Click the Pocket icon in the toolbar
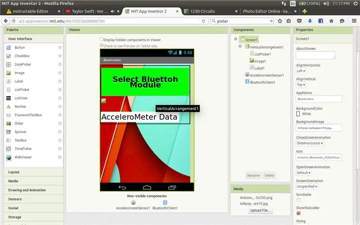The height and width of the screenshot is (225, 360). point(299,21)
